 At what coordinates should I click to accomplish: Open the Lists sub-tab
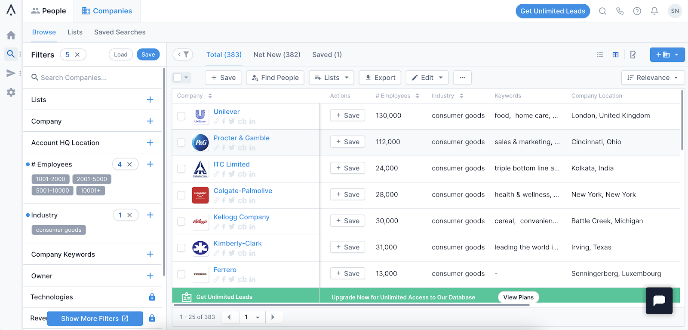point(75,32)
